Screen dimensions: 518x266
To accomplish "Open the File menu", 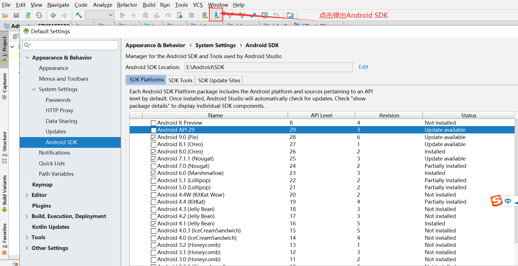I will point(6,5).
